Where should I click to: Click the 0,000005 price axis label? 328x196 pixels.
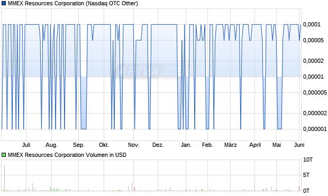pyautogui.click(x=315, y=92)
